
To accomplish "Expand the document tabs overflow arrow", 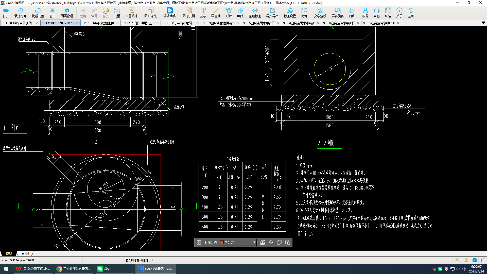I will 483,23.
